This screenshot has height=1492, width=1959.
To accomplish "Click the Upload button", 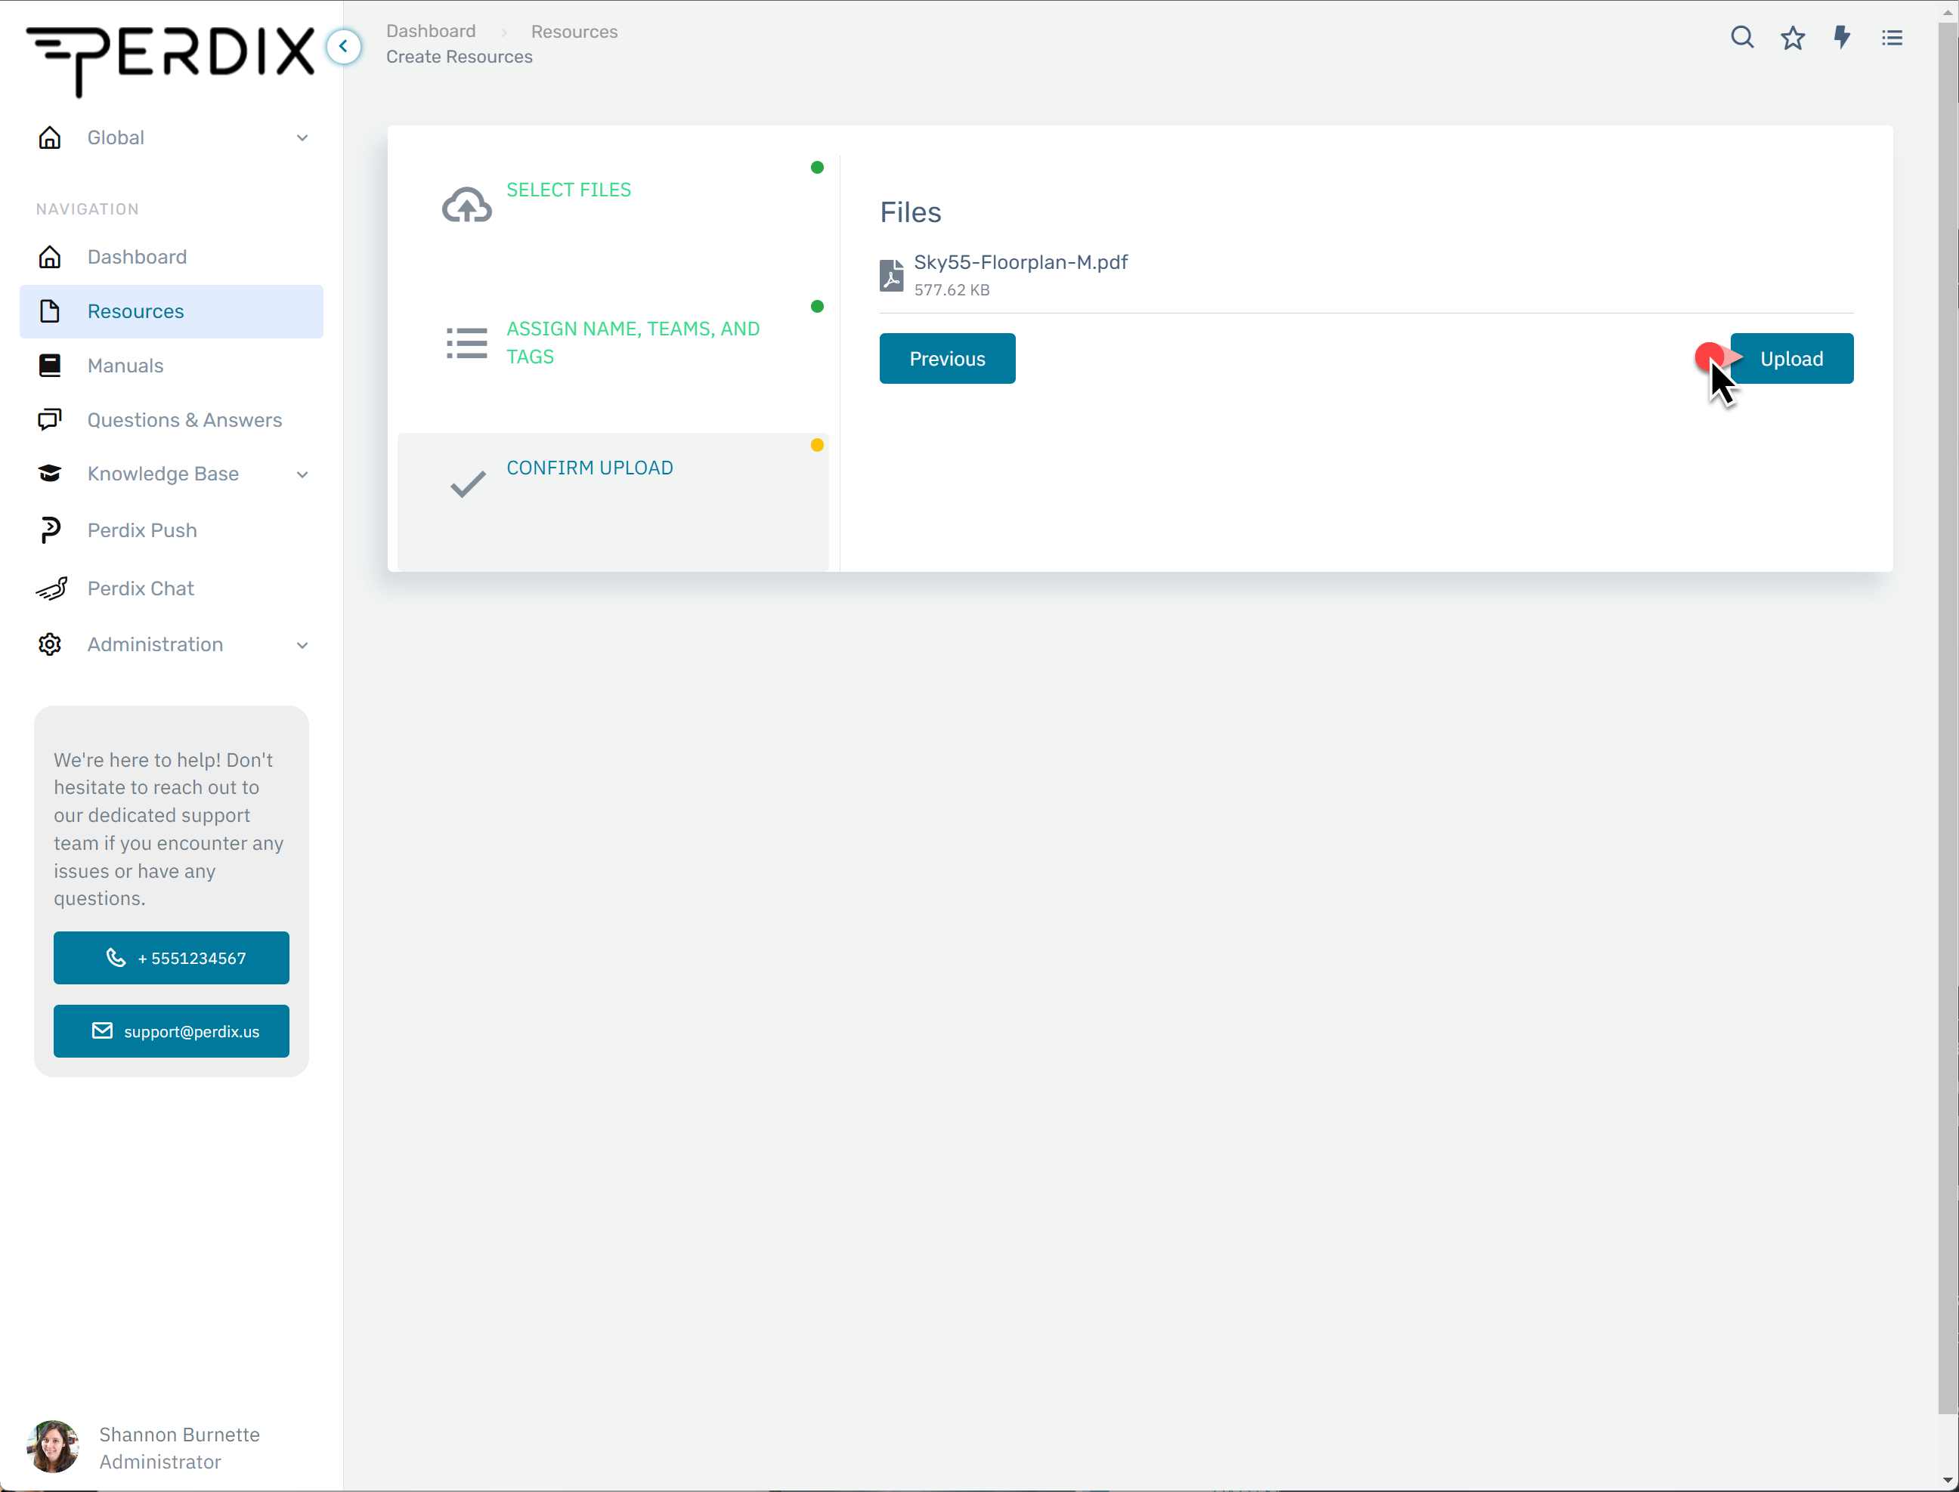I will (1791, 358).
